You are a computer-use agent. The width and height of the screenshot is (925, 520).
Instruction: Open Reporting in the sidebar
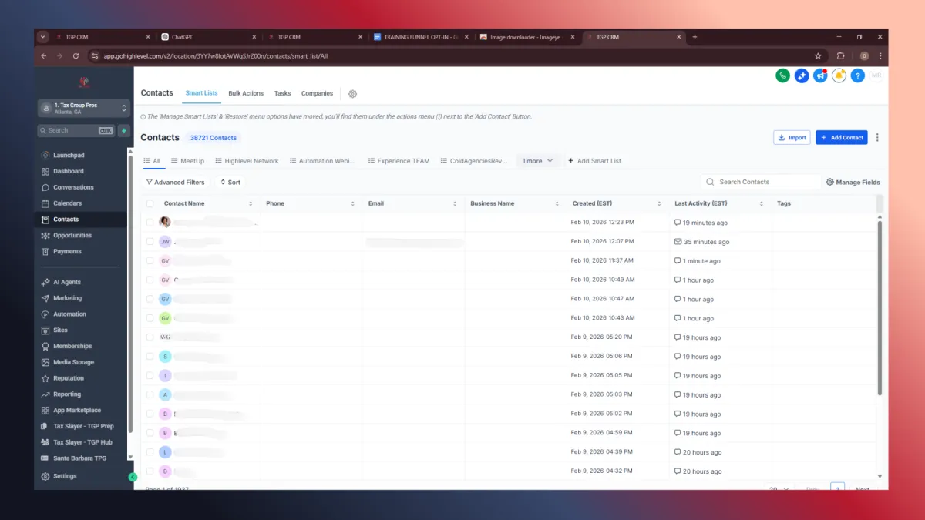pyautogui.click(x=67, y=394)
